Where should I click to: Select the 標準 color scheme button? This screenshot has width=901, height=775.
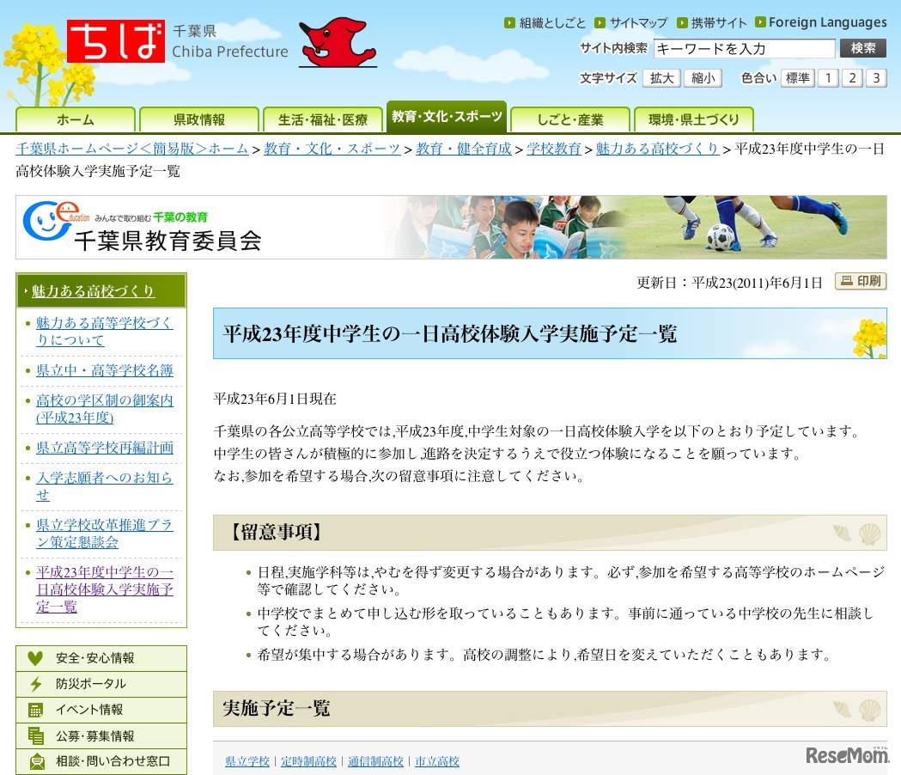798,78
